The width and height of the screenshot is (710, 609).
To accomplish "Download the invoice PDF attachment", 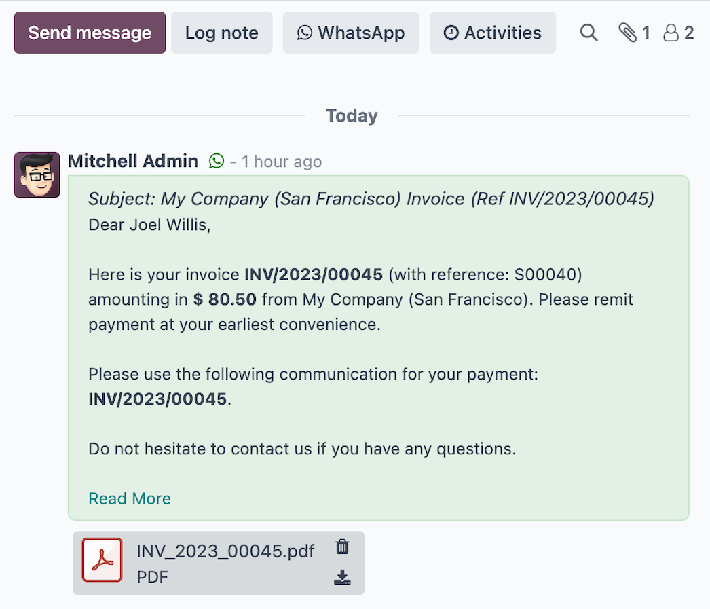I will tap(343, 578).
